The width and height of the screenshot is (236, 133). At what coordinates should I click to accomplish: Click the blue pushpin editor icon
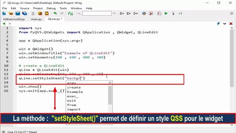point(218,24)
